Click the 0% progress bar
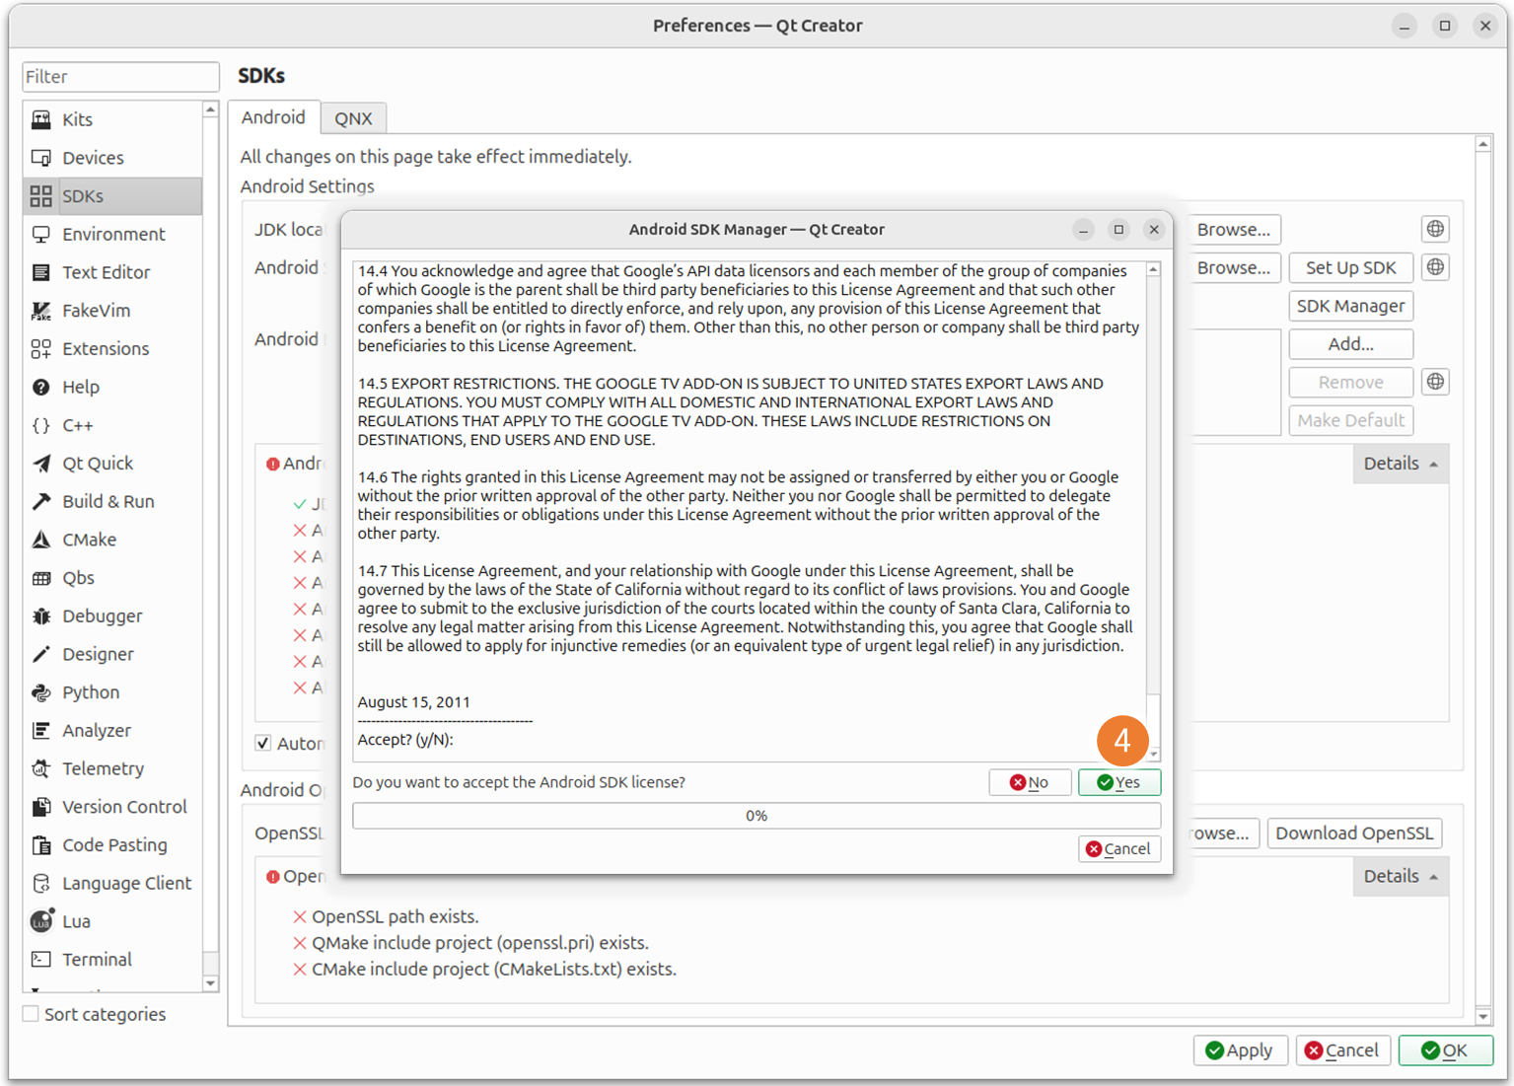 click(x=757, y=816)
